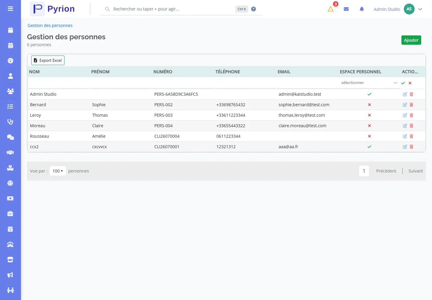This screenshot has width=432, height=300.
Task: Click the Pyrion logo
Action: [x=52, y=9]
